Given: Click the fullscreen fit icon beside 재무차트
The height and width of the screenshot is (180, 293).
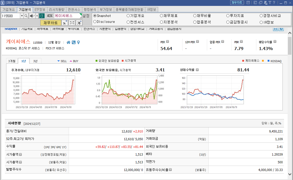Looking at the screenshot, I should 72,23.
